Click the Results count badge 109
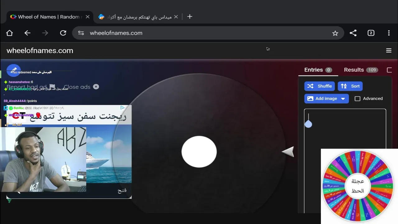The width and height of the screenshot is (398, 224). click(x=372, y=70)
